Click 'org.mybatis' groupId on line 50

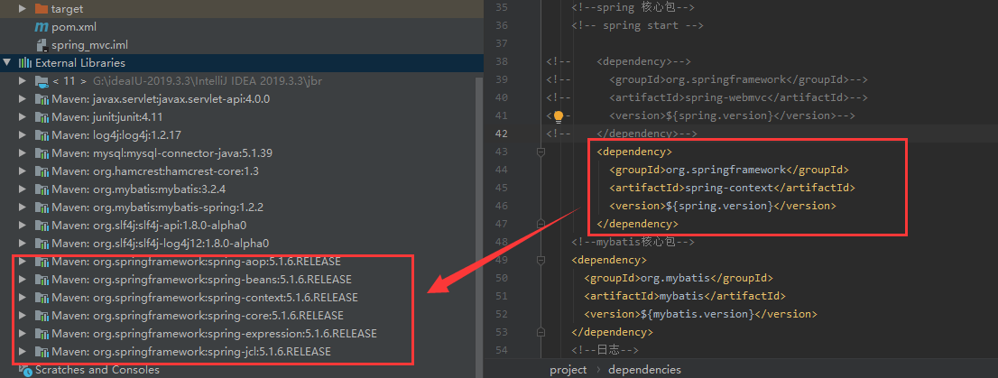pyautogui.click(x=675, y=278)
